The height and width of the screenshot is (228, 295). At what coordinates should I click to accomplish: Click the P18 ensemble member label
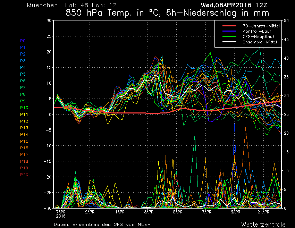click(x=24, y=161)
